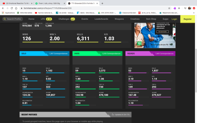
Task: Click the LFG 123 players badge
Action: tap(49, 19)
